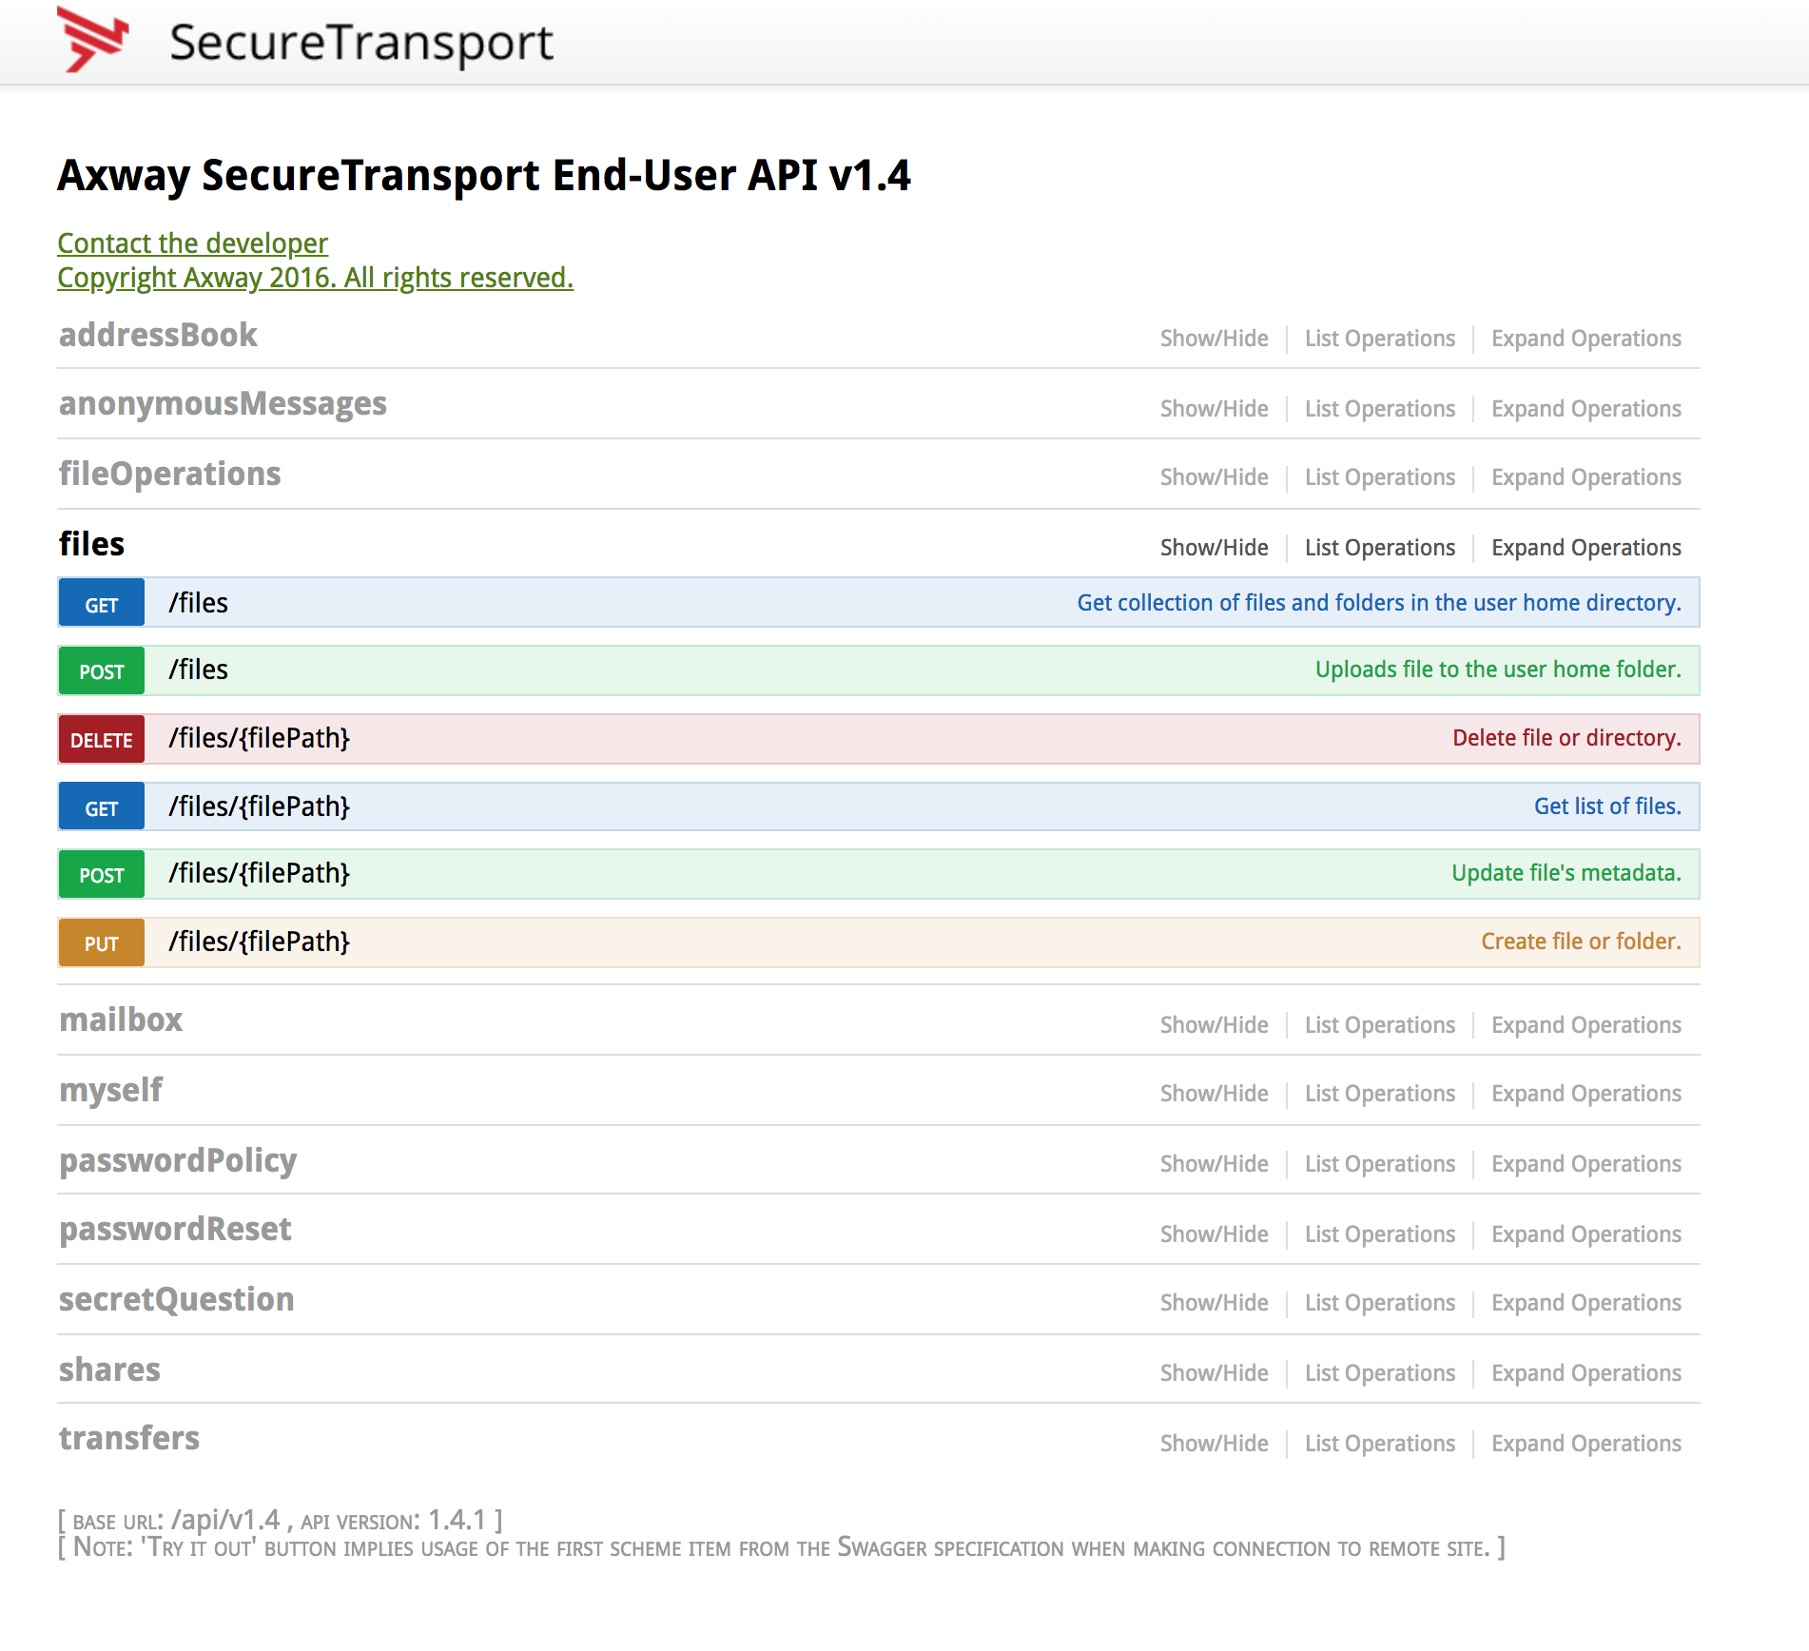The image size is (1809, 1651).
Task: Toggle Show/Hide for files
Action: click(1214, 548)
